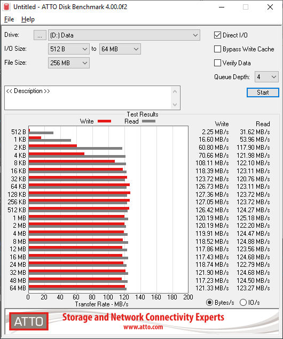Uncheck the Direct I/O checkbox
Image resolution: width=283 pixels, height=339 pixels.
(217, 35)
